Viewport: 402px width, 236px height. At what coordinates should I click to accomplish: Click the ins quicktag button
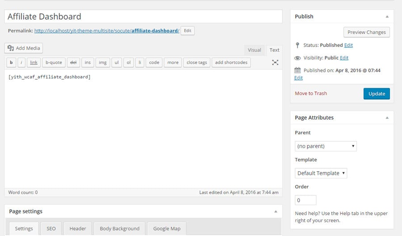[88, 62]
